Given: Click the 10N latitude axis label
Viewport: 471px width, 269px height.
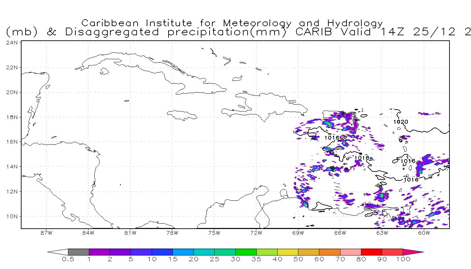Looking at the screenshot, I should pos(12,216).
